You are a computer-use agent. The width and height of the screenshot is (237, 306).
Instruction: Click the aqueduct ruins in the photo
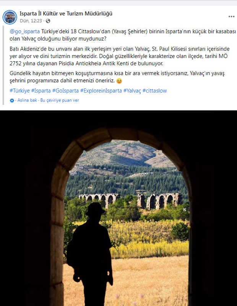point(131,201)
